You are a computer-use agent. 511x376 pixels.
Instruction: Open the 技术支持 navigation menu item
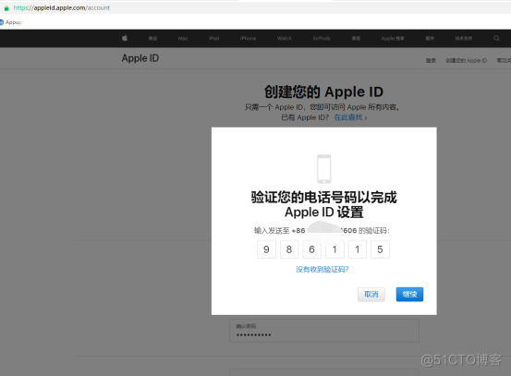[x=464, y=39]
